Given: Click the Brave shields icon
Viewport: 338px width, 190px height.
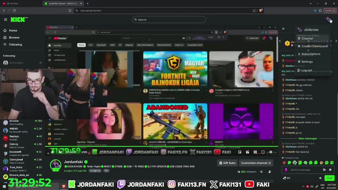Looking at the screenshot, I should coord(261,11).
